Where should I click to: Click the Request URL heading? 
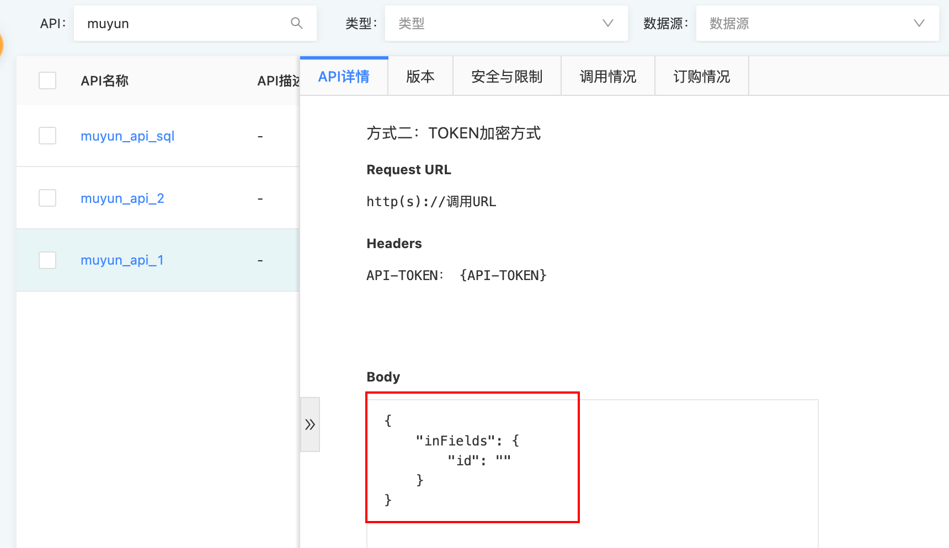(x=409, y=170)
